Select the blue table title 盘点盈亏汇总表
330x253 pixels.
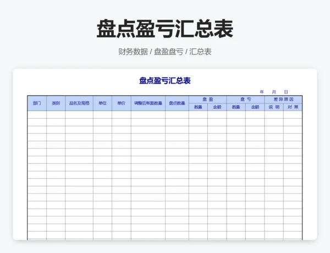point(165,81)
